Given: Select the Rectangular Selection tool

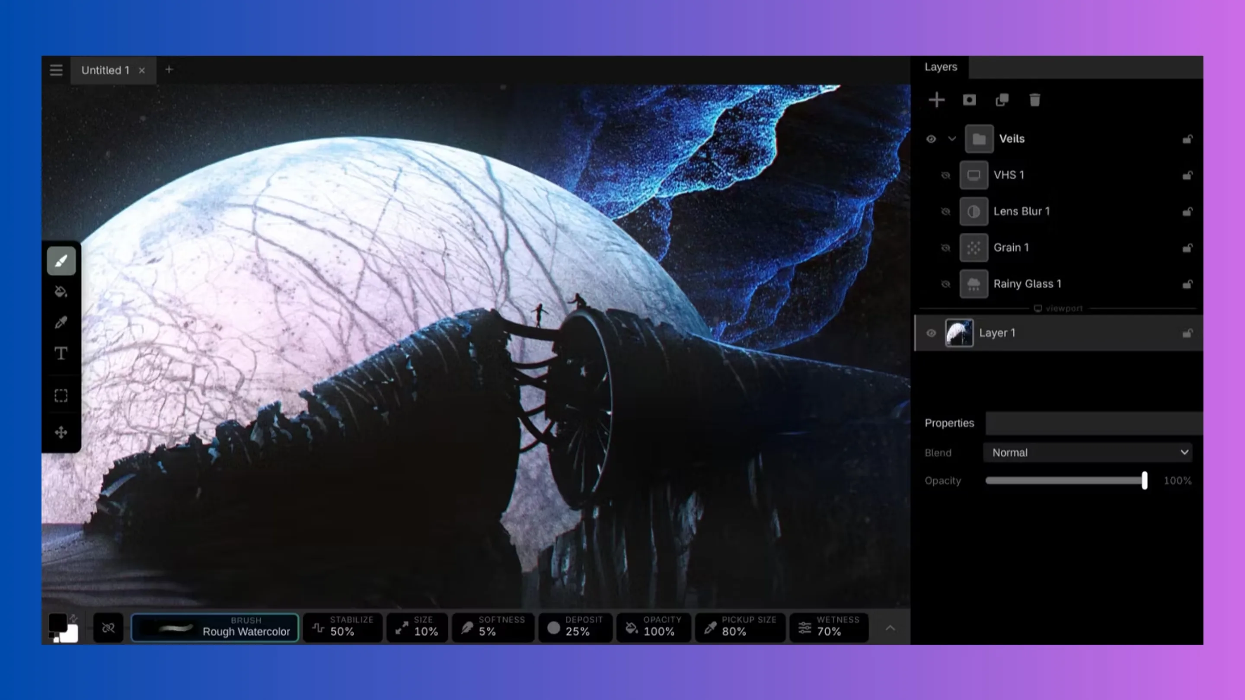Looking at the screenshot, I should point(61,396).
